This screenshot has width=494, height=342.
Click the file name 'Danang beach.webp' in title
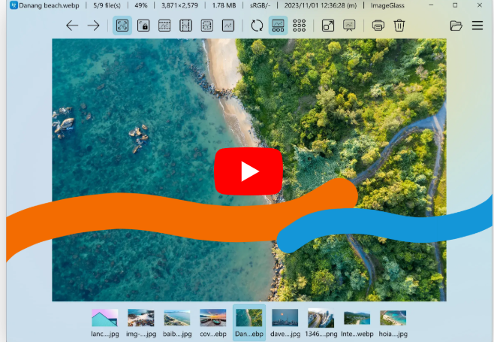pos(49,5)
